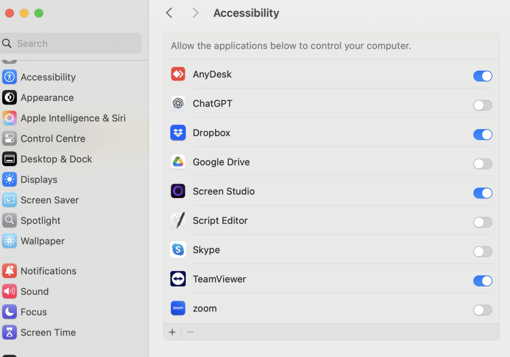The image size is (510, 357).
Task: Go back using the left chevron
Action: pyautogui.click(x=169, y=13)
